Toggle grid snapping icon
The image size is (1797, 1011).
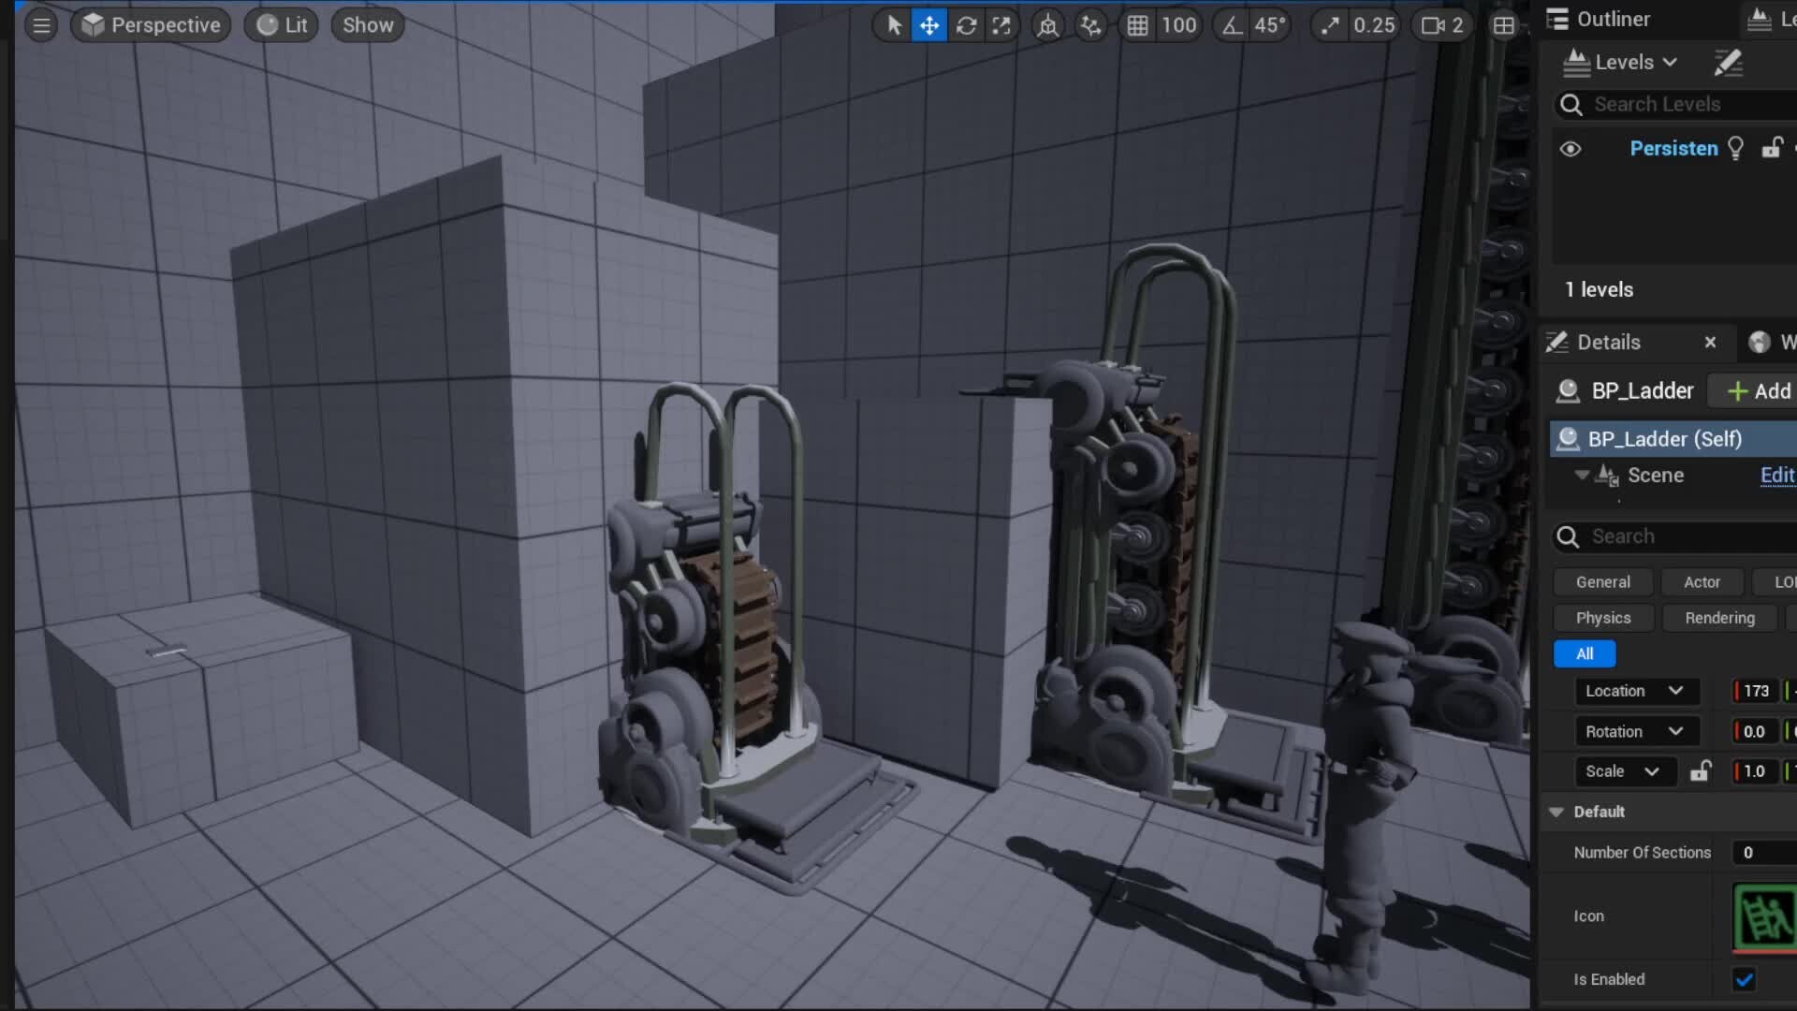pos(1137,25)
